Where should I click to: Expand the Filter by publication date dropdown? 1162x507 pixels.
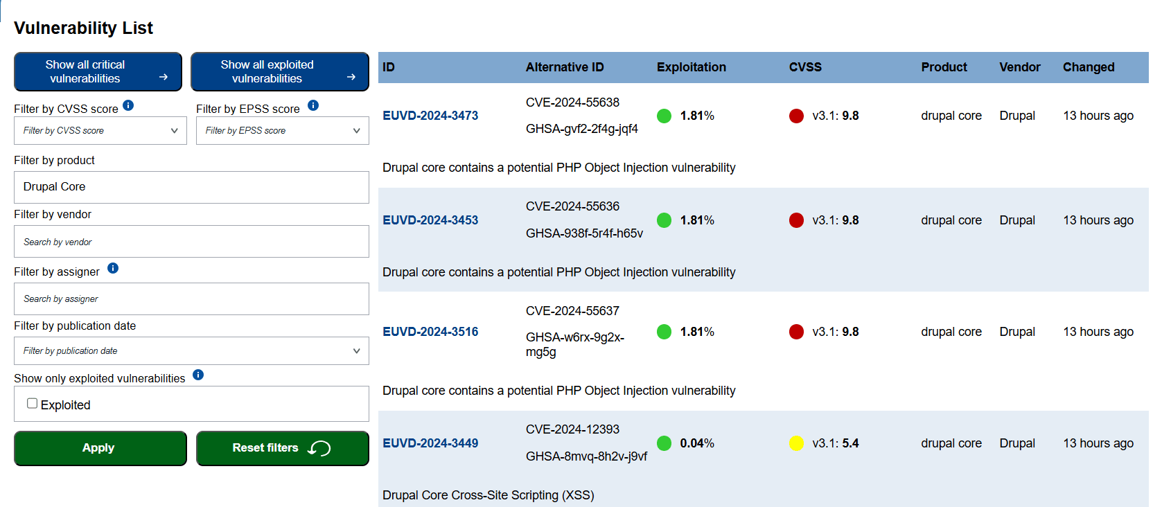[191, 350]
